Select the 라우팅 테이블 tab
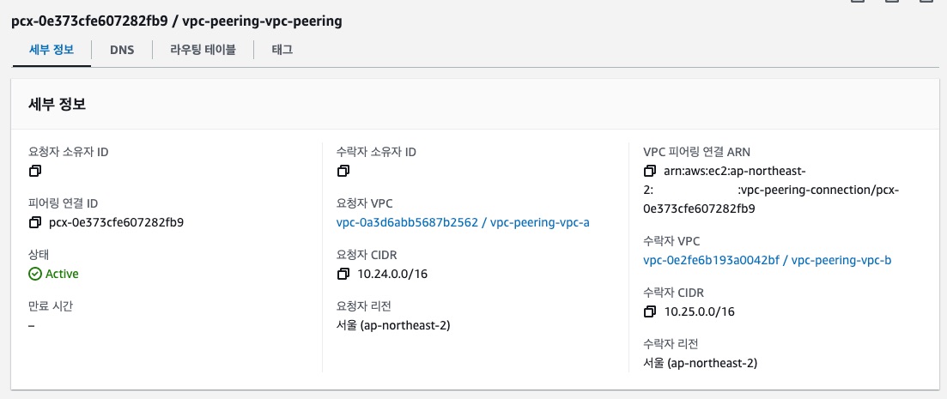 pos(203,50)
